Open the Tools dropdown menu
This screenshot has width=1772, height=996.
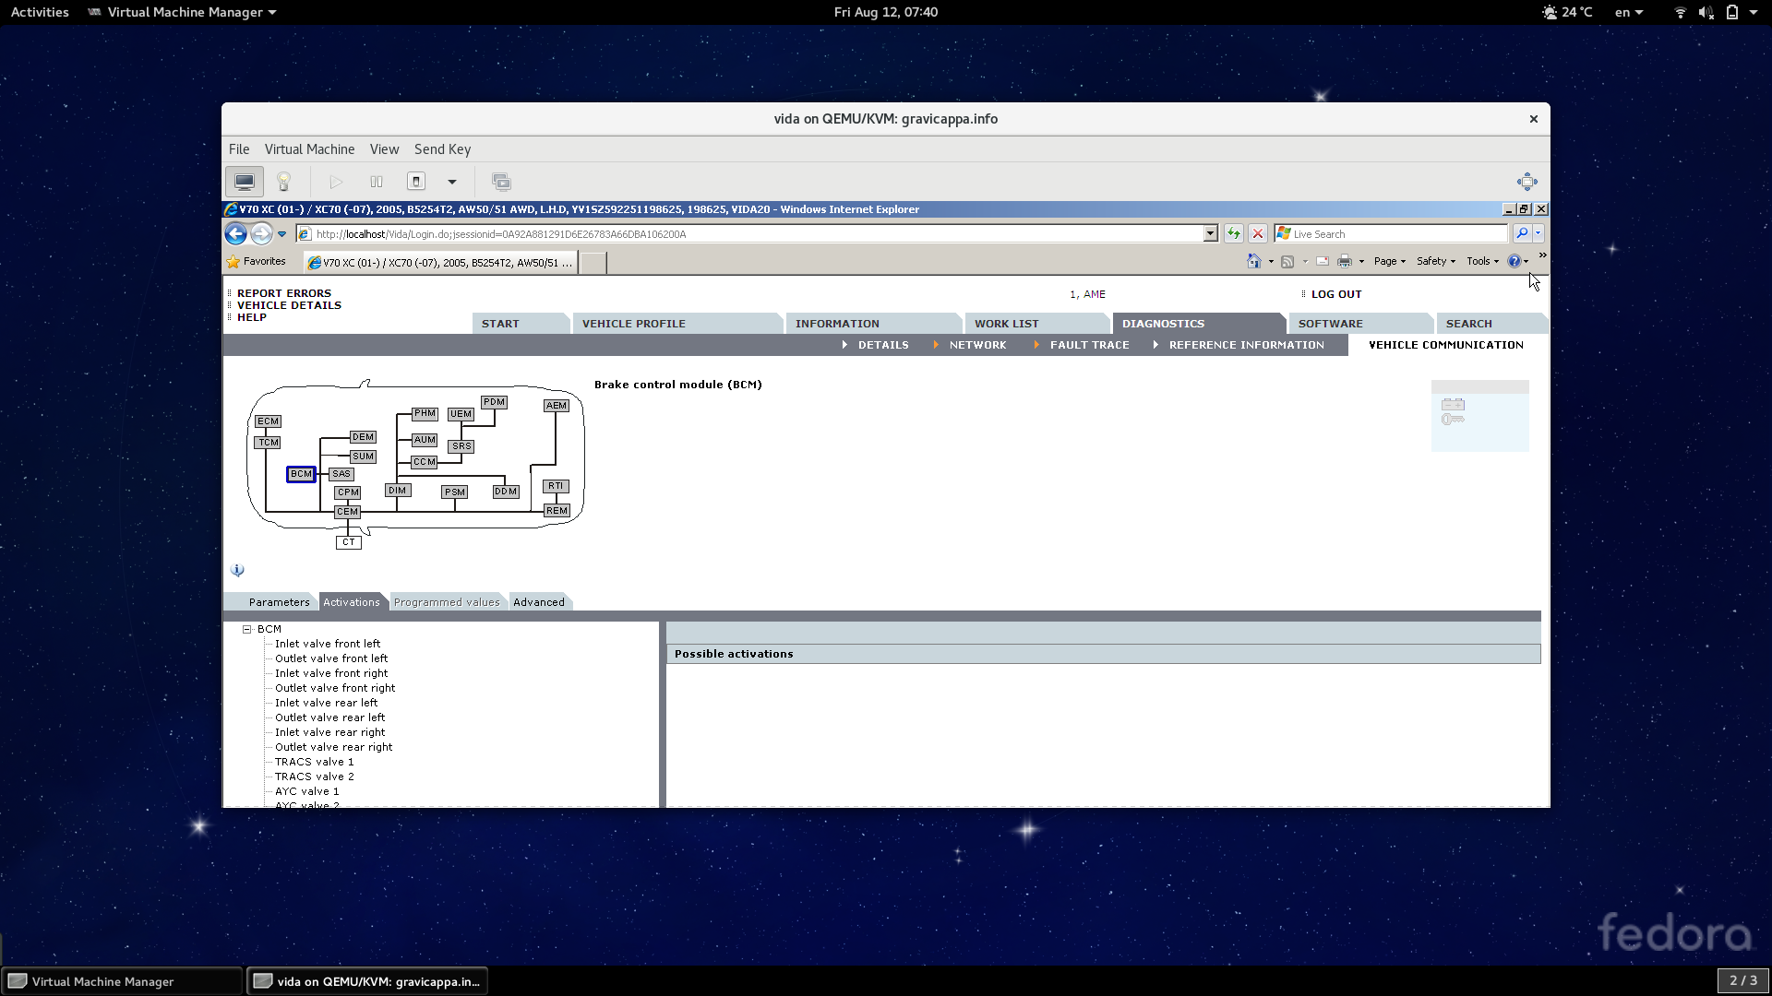tap(1482, 262)
